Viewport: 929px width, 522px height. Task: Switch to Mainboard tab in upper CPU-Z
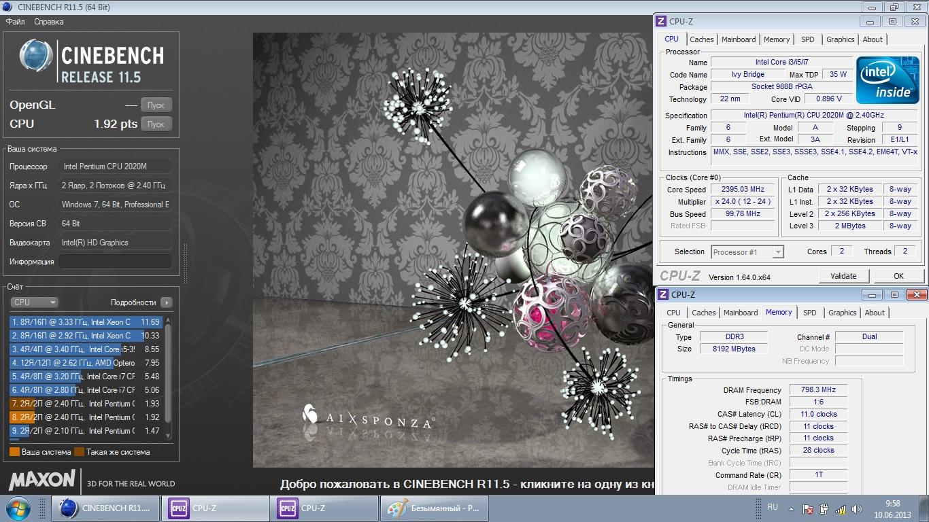739,39
